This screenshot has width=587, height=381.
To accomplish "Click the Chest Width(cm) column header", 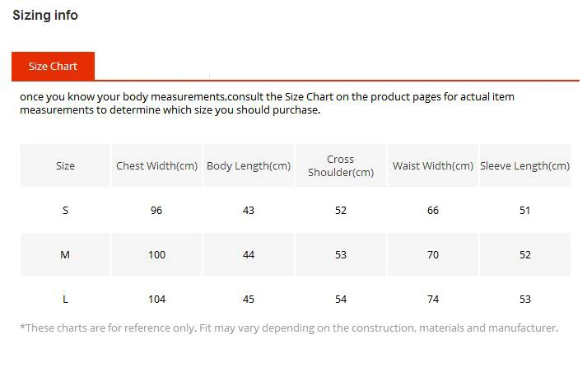I will 156,165.
